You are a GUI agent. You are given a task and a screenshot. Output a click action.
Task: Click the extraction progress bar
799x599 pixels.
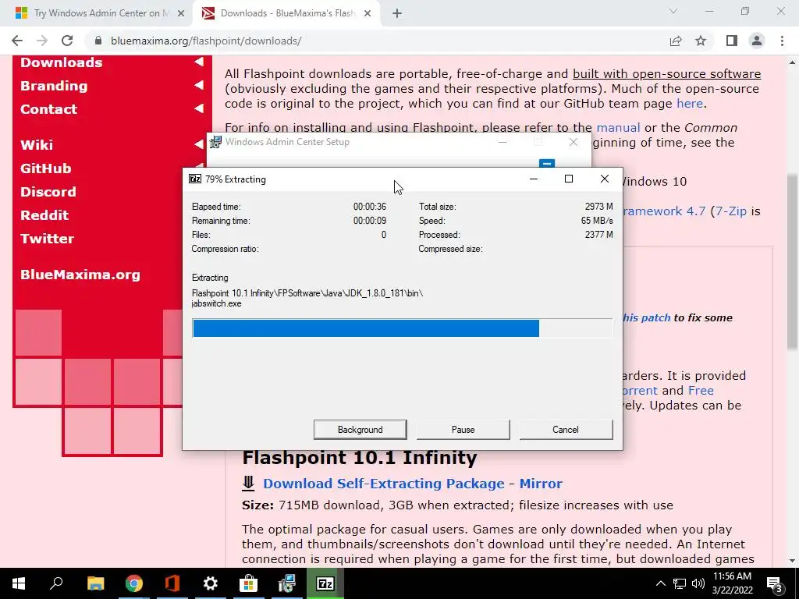pos(402,328)
